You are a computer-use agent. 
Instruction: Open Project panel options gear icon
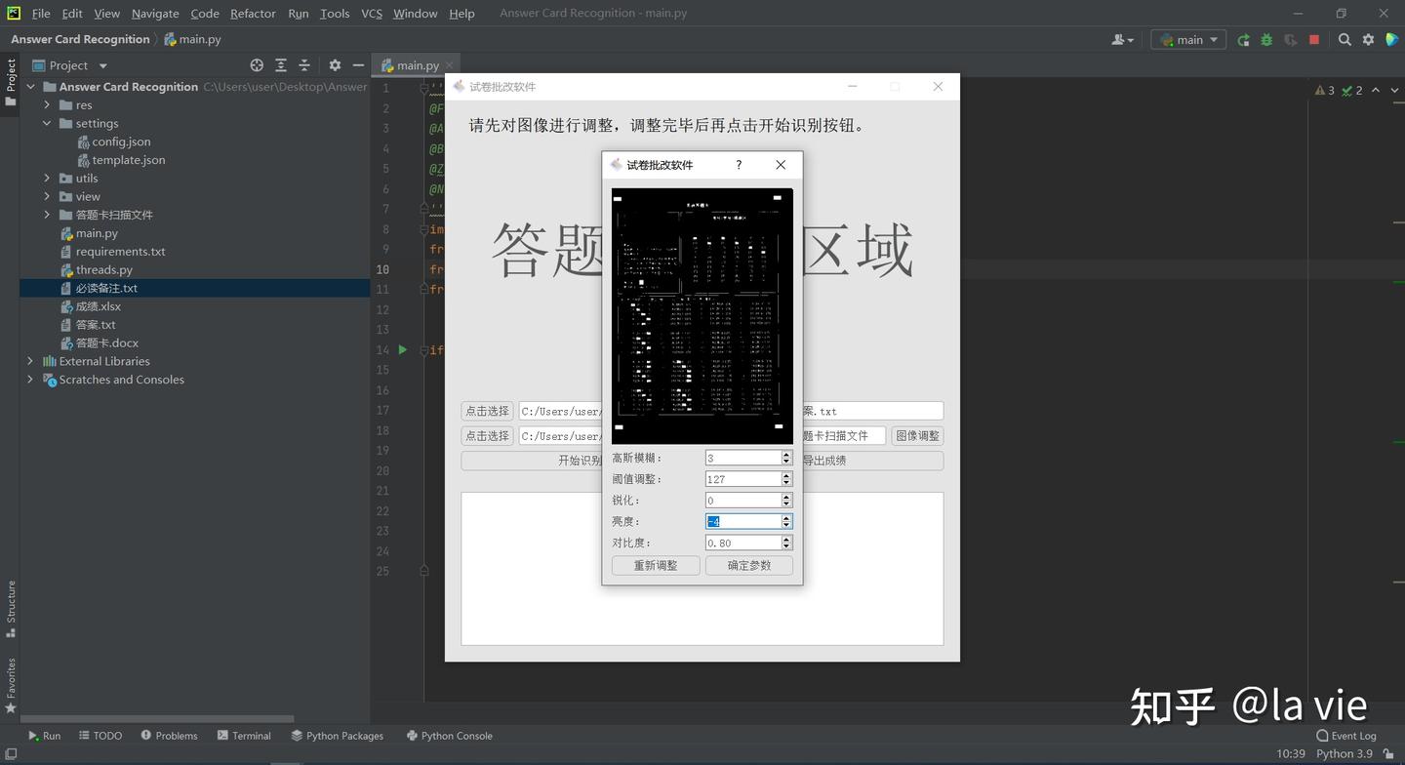tap(335, 64)
